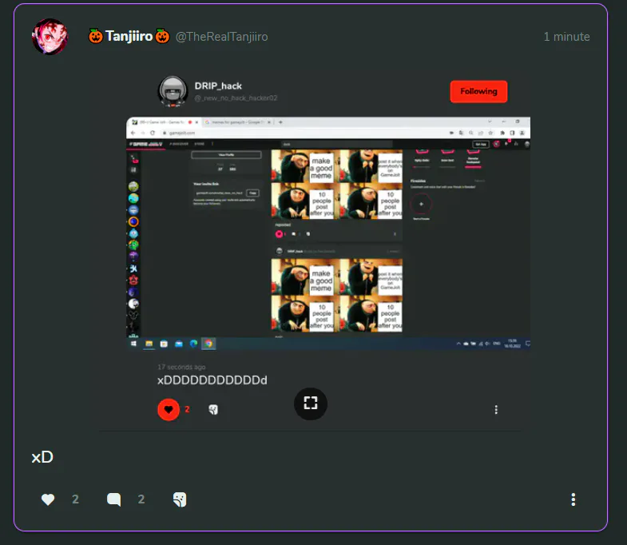This screenshot has width=627, height=545.
Task: View likes count next to white heart
Action: 75,499
